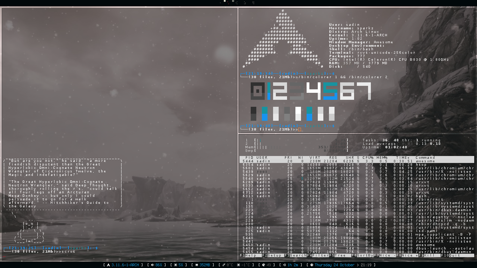The height and width of the screenshot is (268, 477).
Task: Click the Packages: 777 line
Action: tap(347, 56)
